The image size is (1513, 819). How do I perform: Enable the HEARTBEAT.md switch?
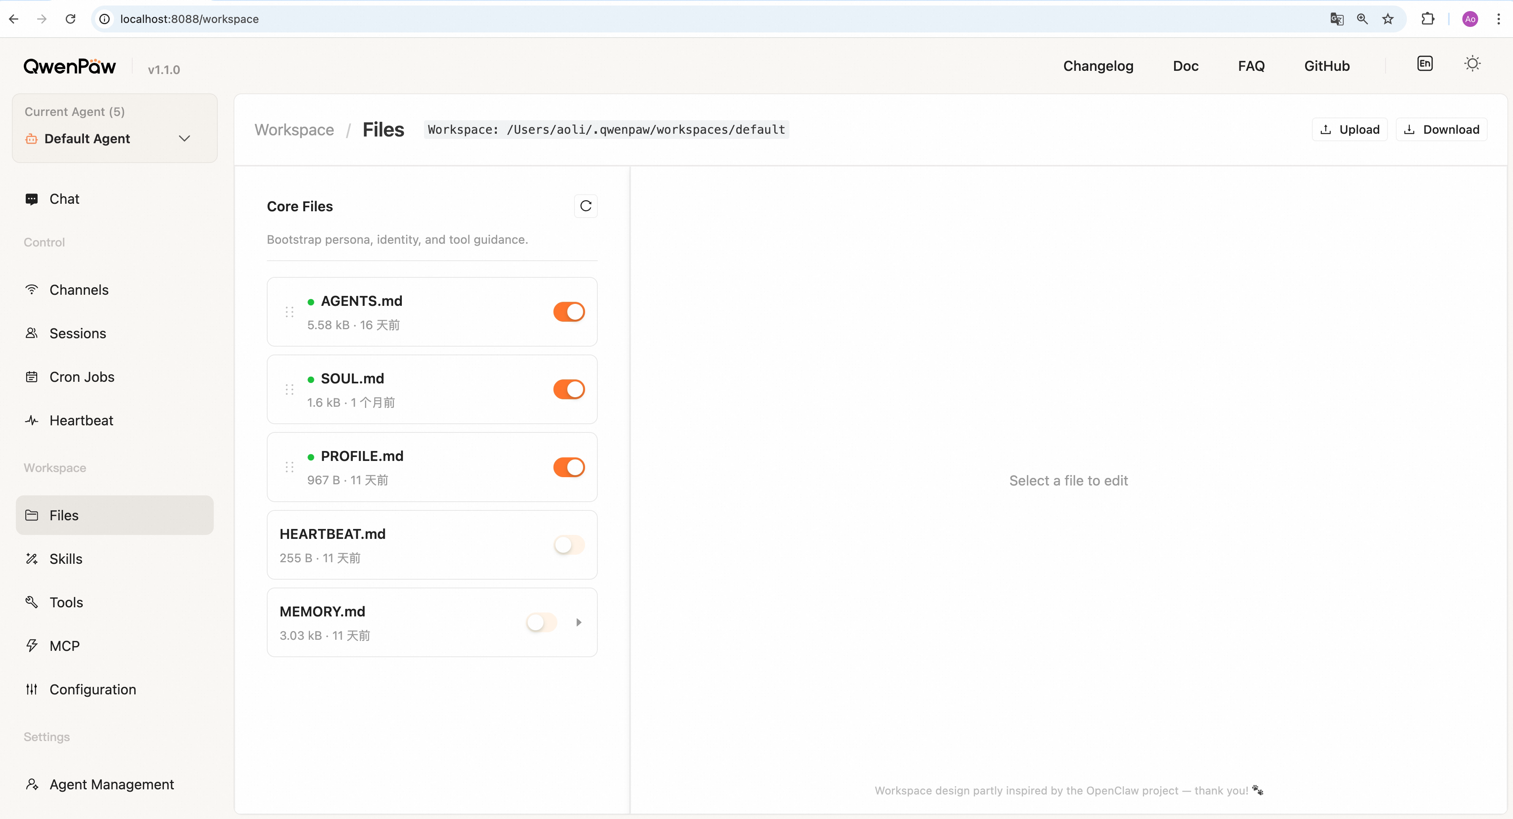[568, 545]
